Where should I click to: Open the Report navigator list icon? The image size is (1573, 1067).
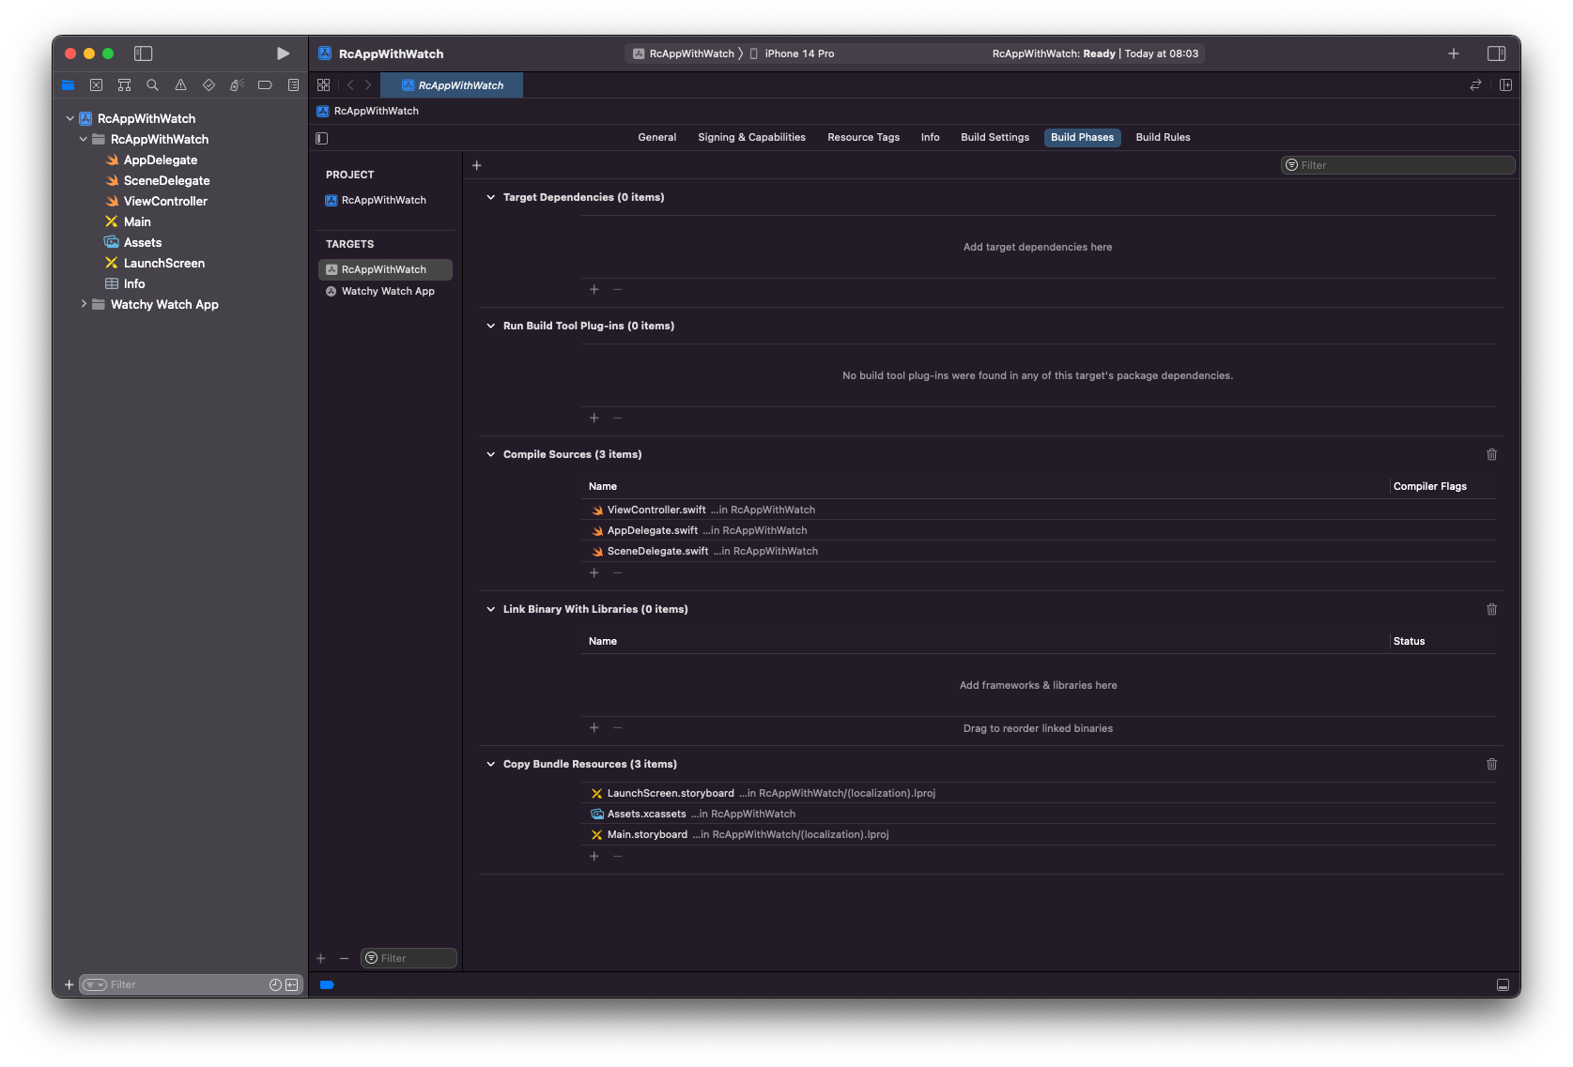coord(293,84)
